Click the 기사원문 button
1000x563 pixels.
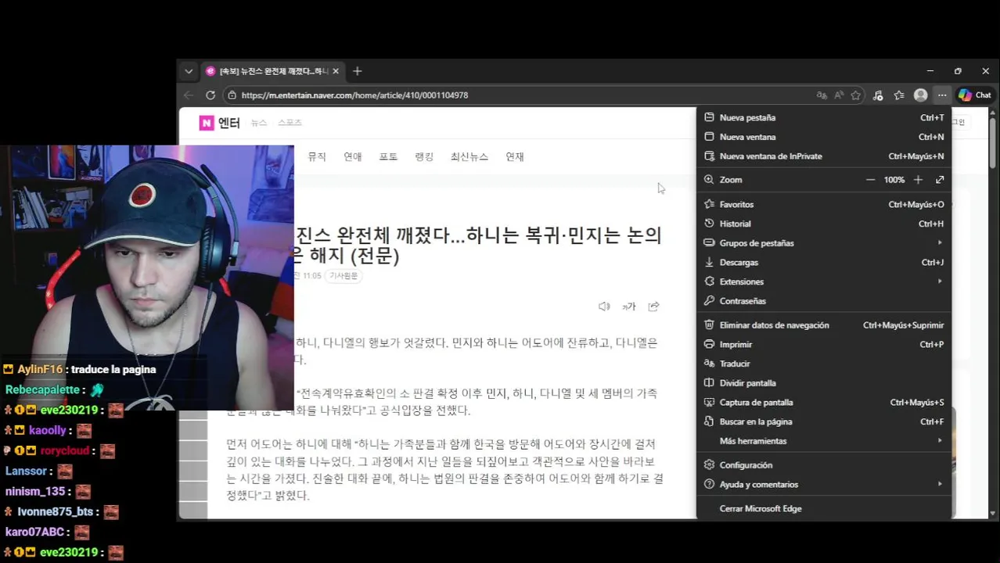click(344, 276)
